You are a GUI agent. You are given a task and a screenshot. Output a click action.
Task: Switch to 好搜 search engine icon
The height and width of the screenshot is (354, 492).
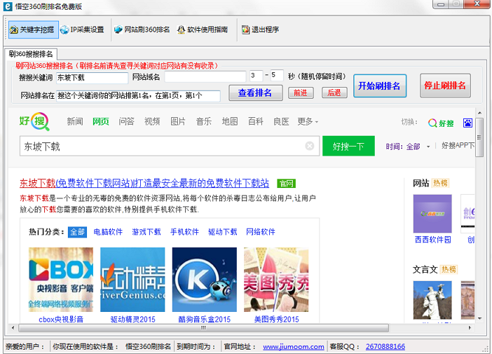[x=441, y=123]
